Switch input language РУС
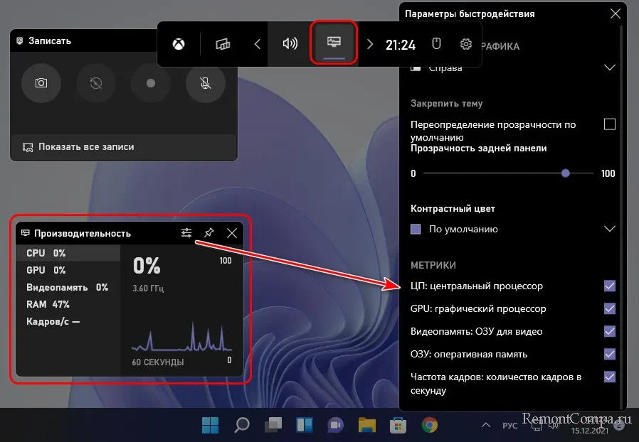This screenshot has width=639, height=442. 509,426
